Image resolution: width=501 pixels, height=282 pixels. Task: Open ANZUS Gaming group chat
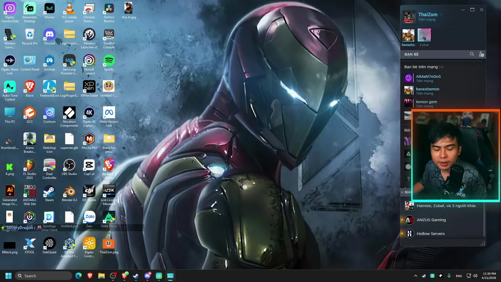click(x=443, y=220)
